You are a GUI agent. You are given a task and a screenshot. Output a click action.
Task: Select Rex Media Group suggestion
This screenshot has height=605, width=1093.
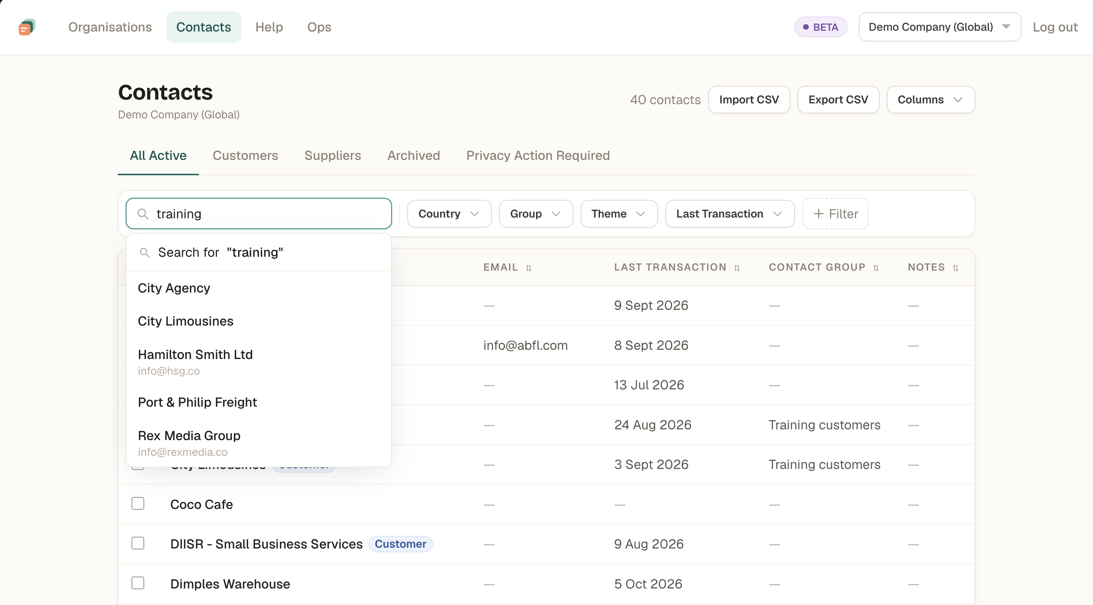tap(259, 443)
